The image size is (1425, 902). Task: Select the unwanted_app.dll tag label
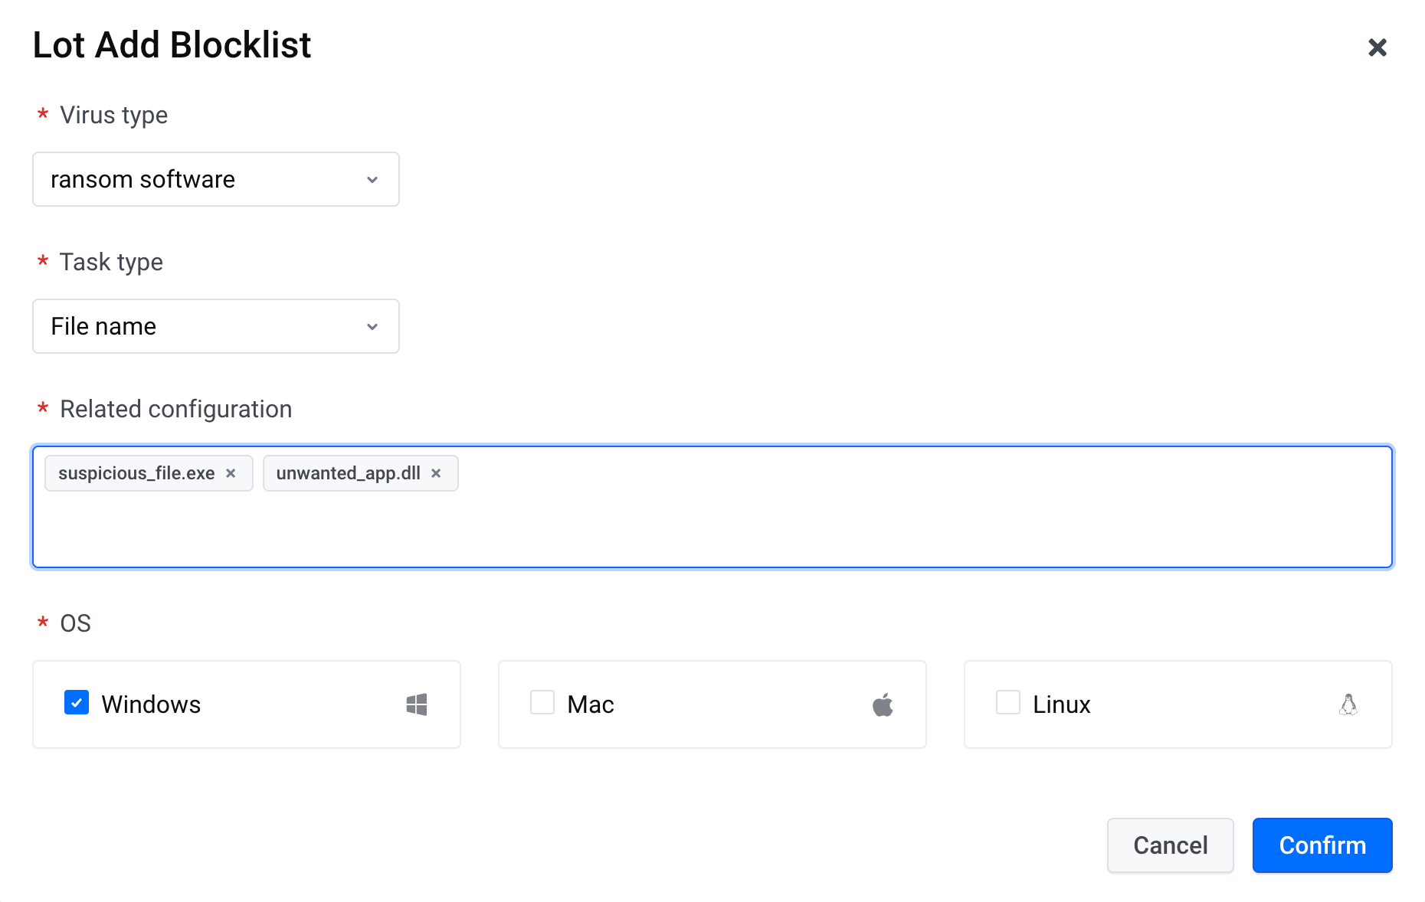[x=349, y=473]
